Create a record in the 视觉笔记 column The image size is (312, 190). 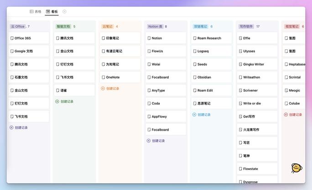293,115
